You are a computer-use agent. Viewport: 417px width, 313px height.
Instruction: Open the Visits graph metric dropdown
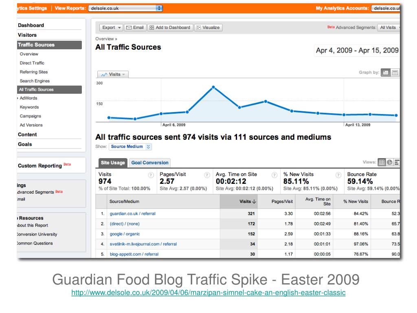pyautogui.click(x=113, y=74)
